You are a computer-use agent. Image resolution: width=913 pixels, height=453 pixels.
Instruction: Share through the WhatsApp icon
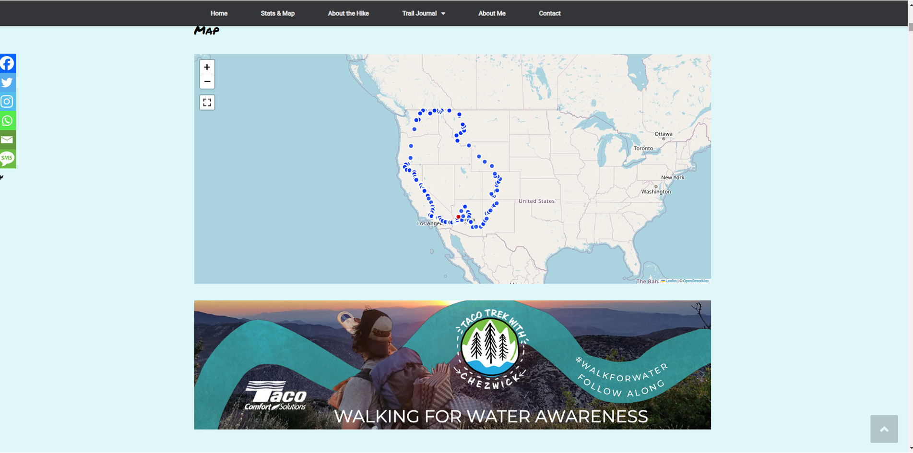tap(8, 121)
